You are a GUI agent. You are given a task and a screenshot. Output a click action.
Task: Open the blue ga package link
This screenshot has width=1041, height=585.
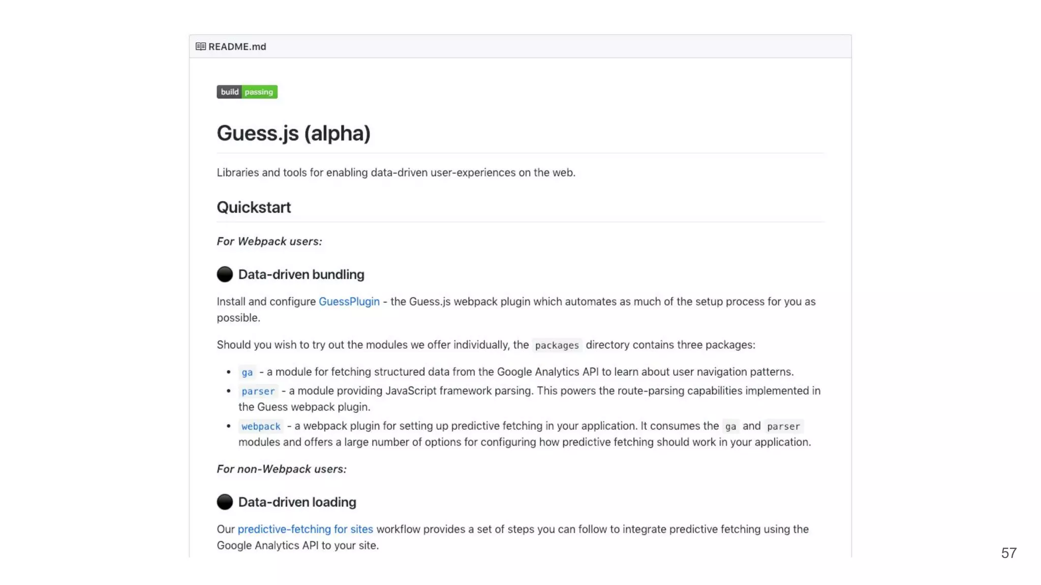(x=247, y=372)
